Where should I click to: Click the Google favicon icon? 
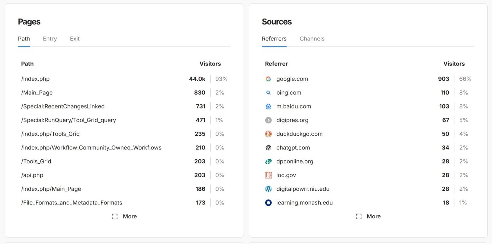[268, 79]
